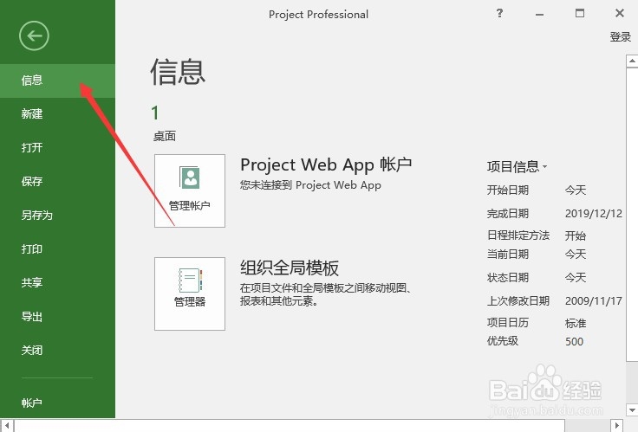Click the 优先级 value 500
638x432 pixels.
574,341
